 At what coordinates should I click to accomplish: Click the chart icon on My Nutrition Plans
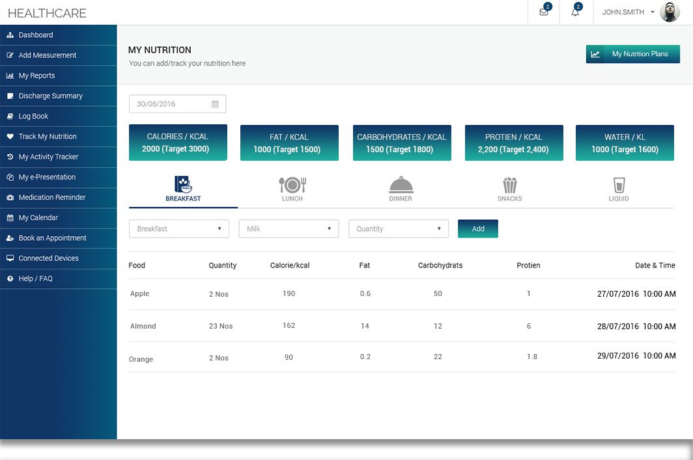[x=595, y=54]
